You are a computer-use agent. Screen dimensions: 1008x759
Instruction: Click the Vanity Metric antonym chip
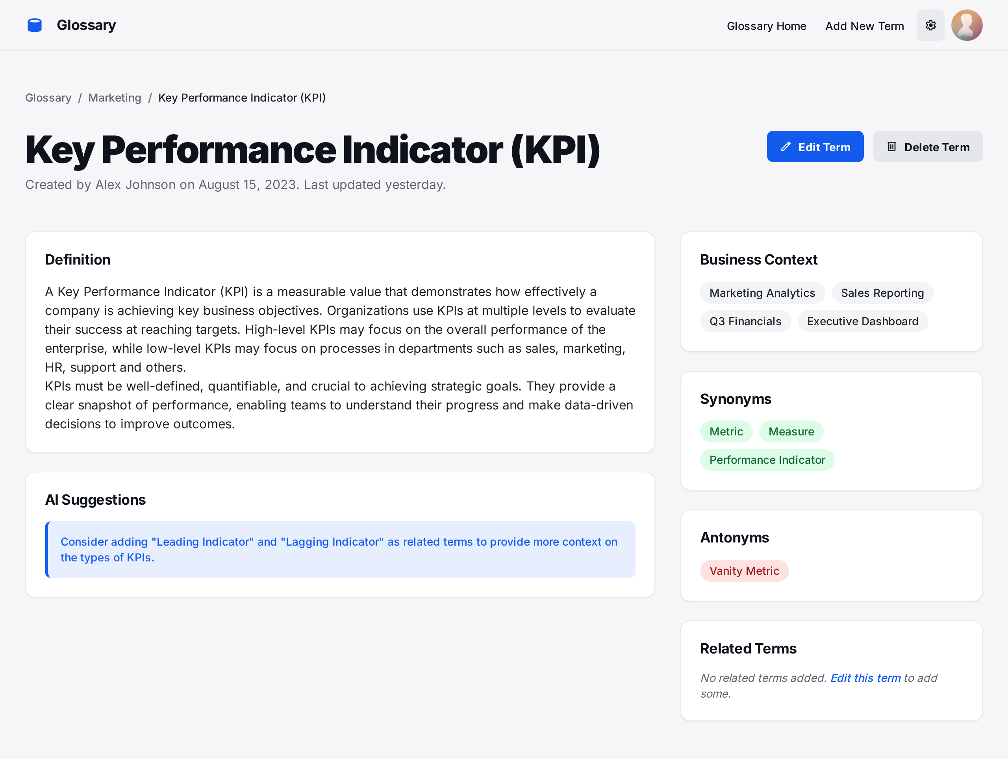coord(744,571)
